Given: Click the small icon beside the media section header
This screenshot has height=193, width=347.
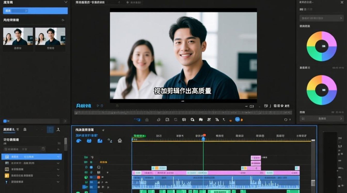Looking at the screenshot, I should [63, 20].
